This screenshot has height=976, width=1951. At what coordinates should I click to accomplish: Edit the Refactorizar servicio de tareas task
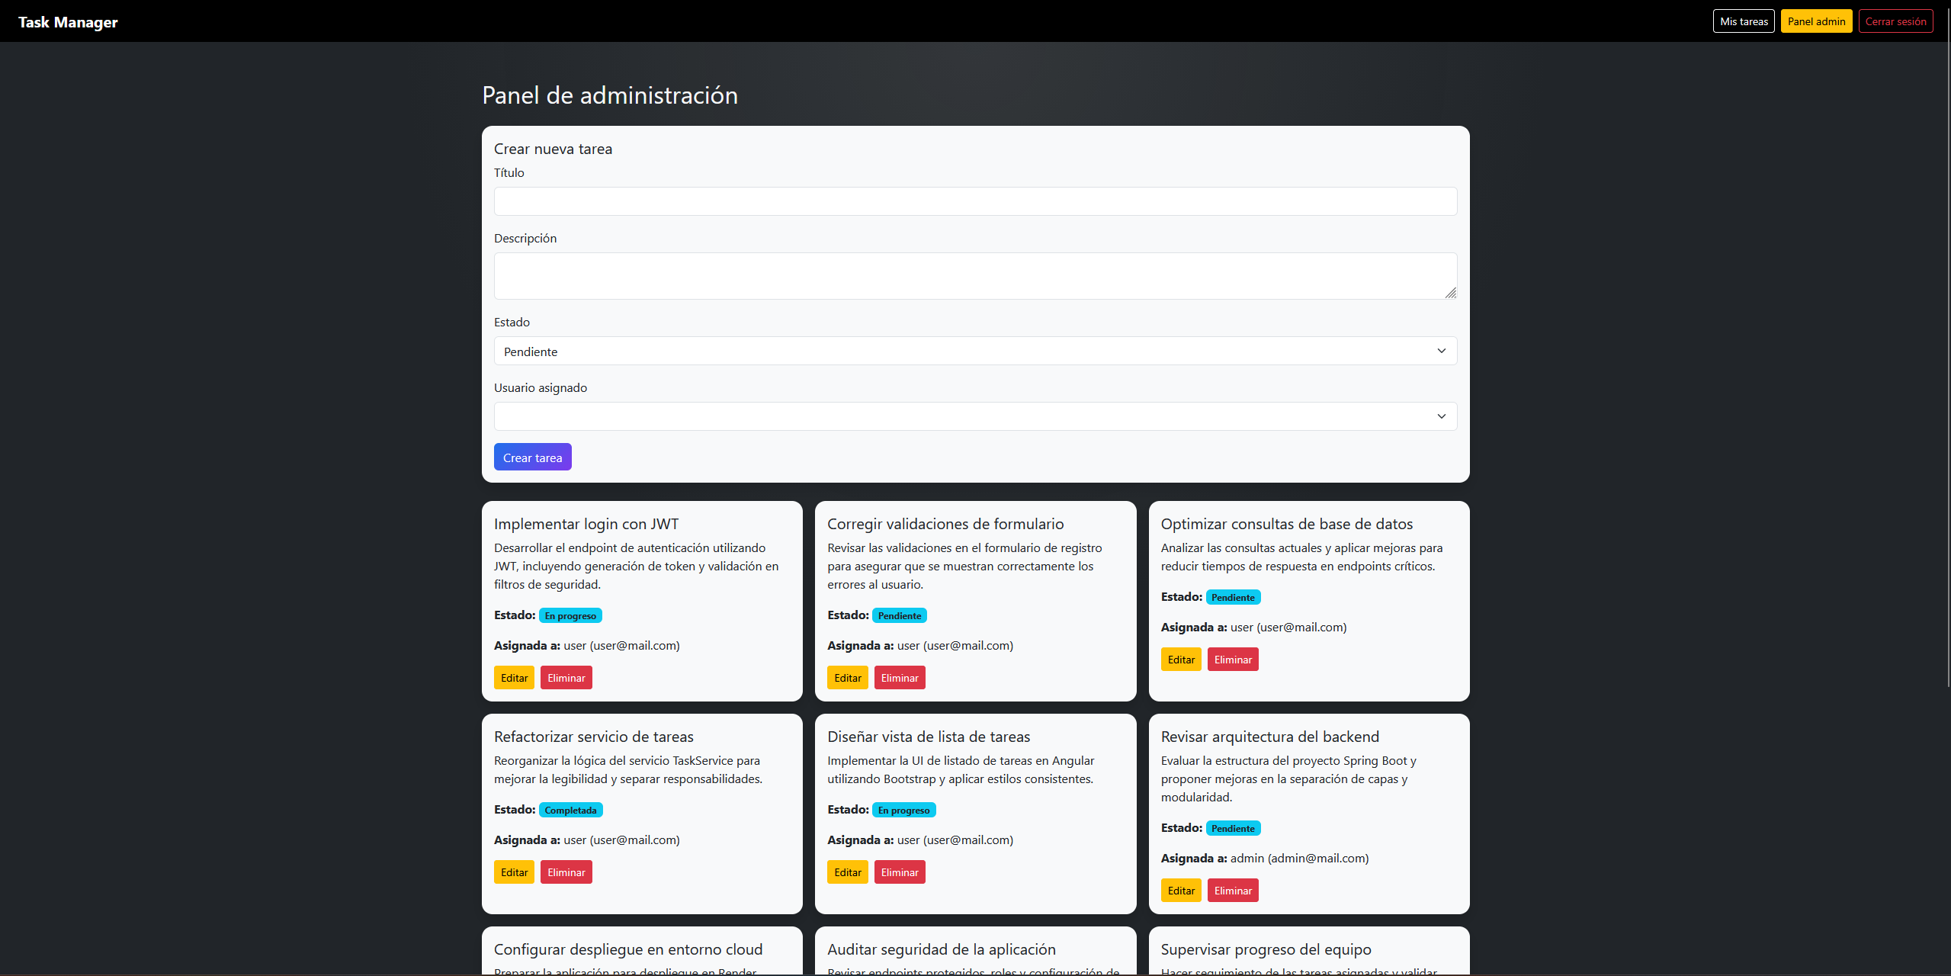[514, 872]
